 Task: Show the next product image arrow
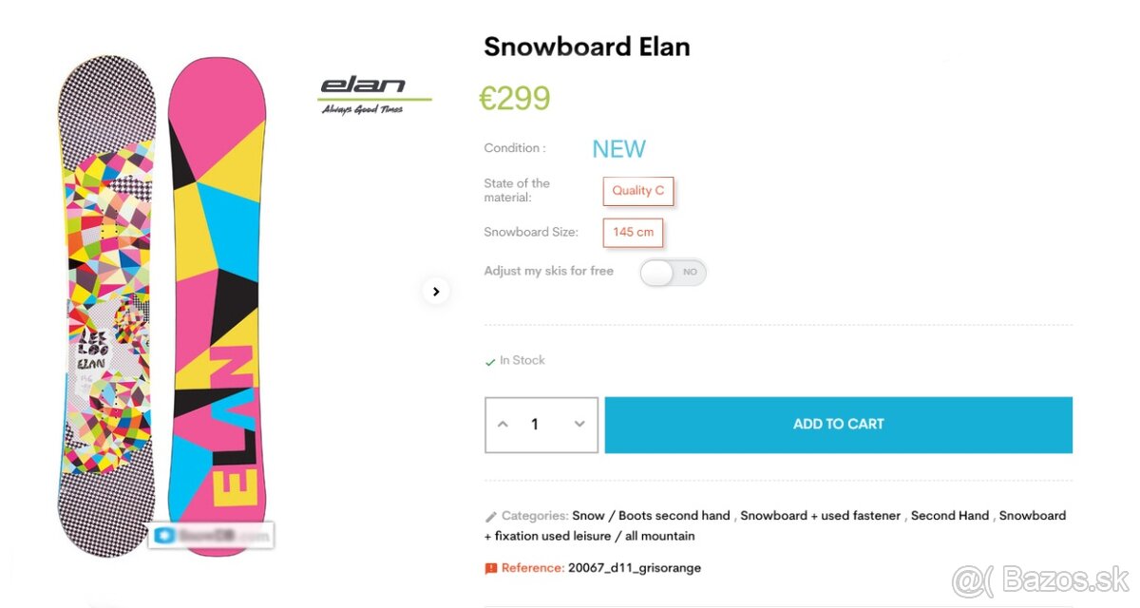(436, 292)
